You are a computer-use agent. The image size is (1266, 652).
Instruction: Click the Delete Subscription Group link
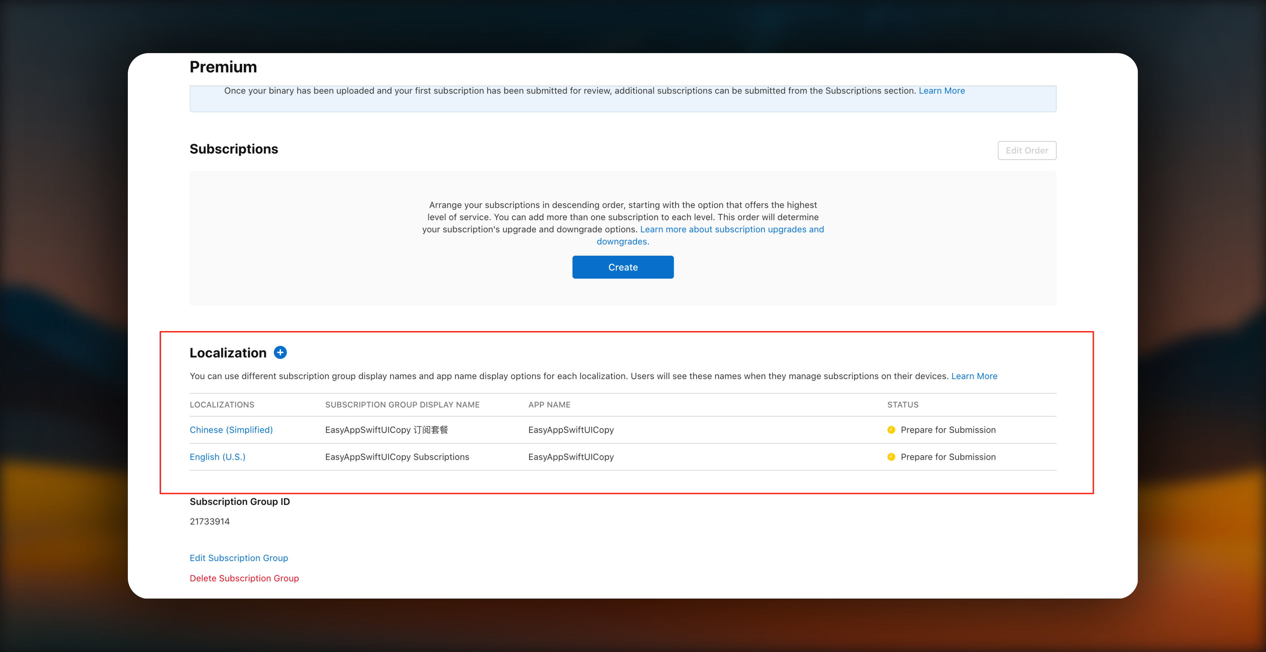coord(244,578)
